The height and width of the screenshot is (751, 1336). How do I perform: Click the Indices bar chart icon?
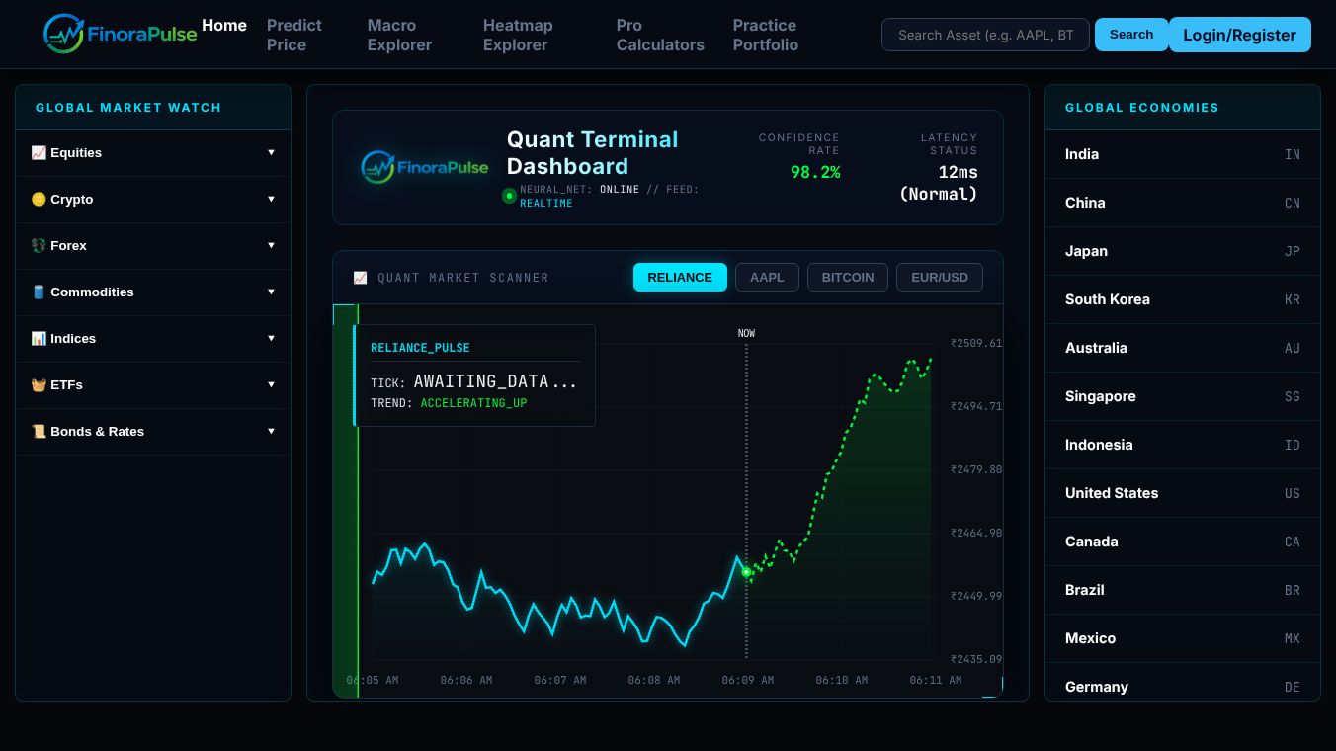pyautogui.click(x=39, y=339)
